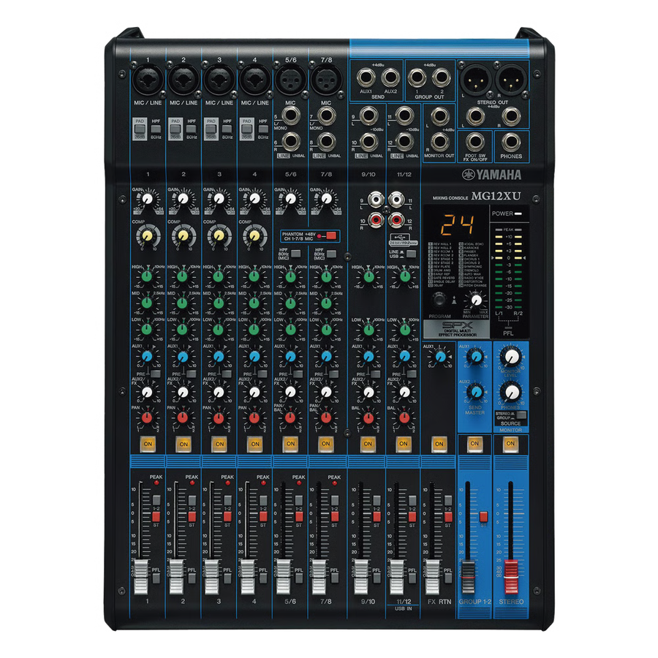Screen dimensions: 658x658
Task: Click the MONITOR OUT L jack
Action: (439, 117)
